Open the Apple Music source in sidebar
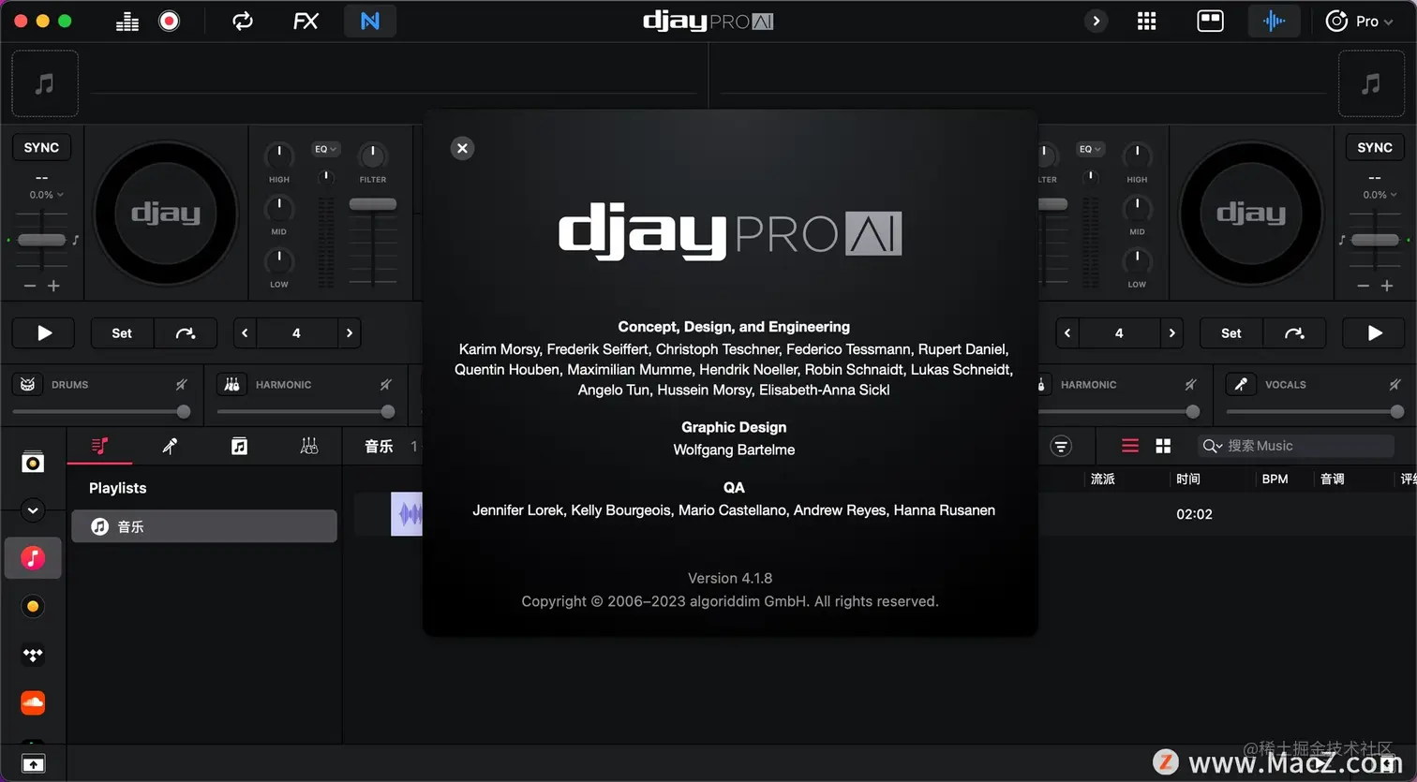 pyautogui.click(x=33, y=558)
